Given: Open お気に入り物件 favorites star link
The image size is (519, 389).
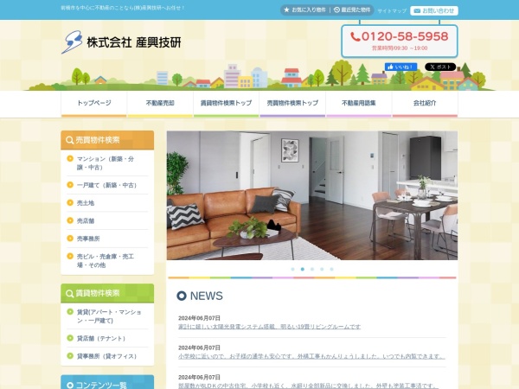Looking at the screenshot, I should point(304,10).
